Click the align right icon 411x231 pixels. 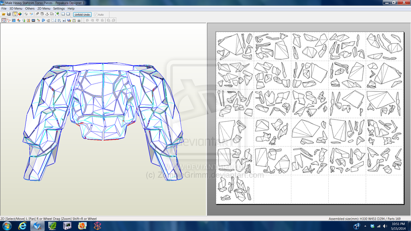click(92, 20)
